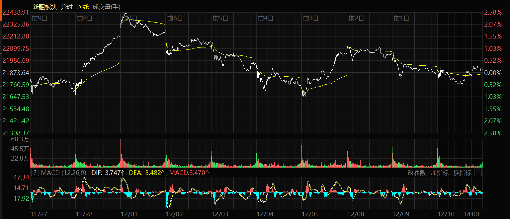Click 加指标 to add an indicator

[439, 173]
